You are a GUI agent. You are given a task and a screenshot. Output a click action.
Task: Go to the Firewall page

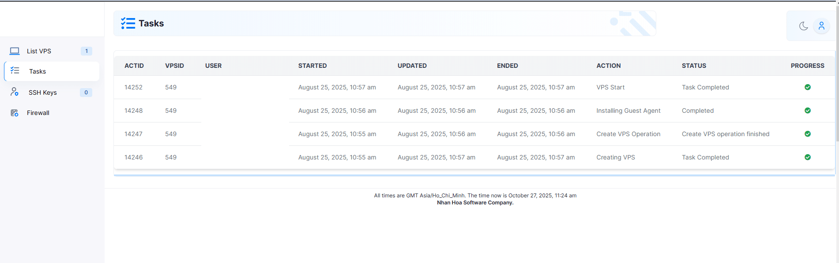(38, 113)
